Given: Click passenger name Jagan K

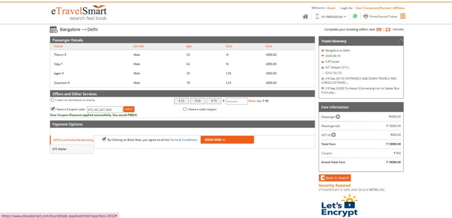Looking at the screenshot, I should tap(59, 73).
